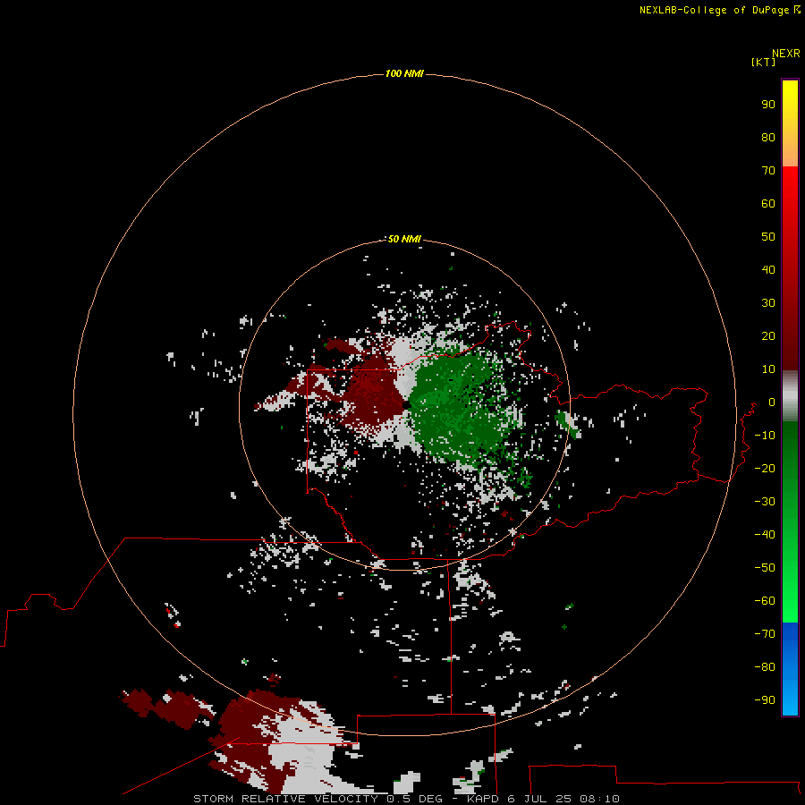
Task: Click the positive 80 knot scale label
Action: click(x=768, y=138)
